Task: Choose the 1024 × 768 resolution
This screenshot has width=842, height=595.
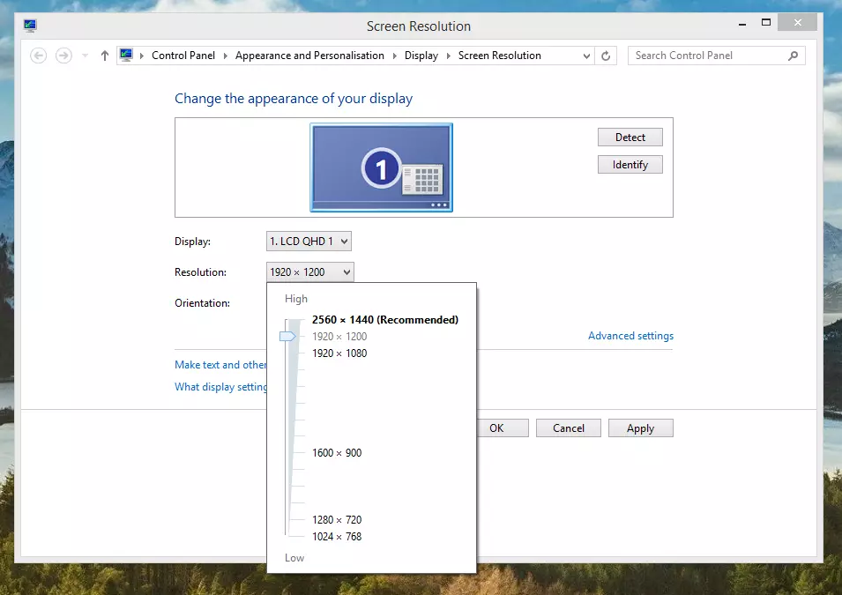Action: click(x=337, y=537)
